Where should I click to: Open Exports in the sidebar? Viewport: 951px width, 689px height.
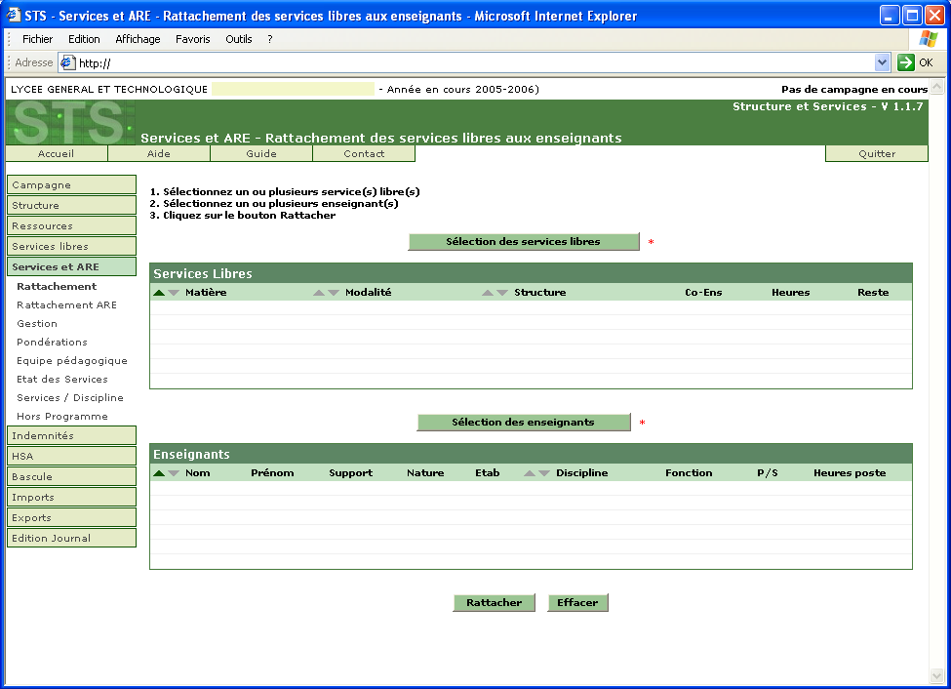(71, 518)
